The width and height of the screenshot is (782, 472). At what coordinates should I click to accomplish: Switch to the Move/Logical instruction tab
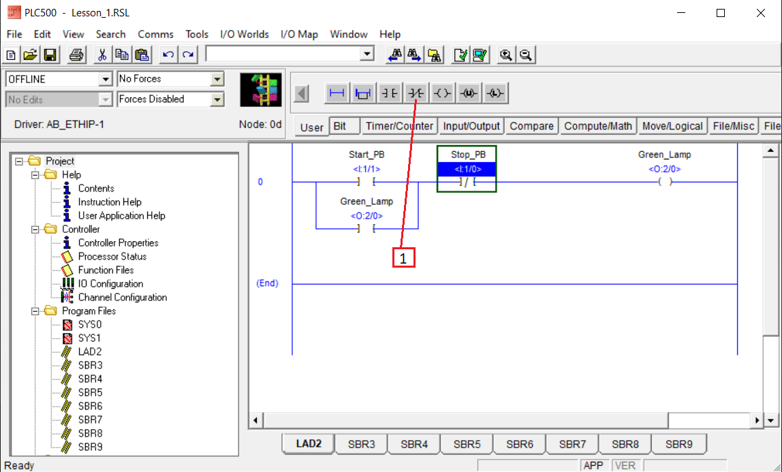(x=672, y=126)
